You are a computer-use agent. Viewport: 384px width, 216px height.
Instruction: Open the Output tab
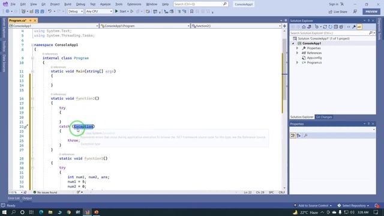(x=27, y=199)
